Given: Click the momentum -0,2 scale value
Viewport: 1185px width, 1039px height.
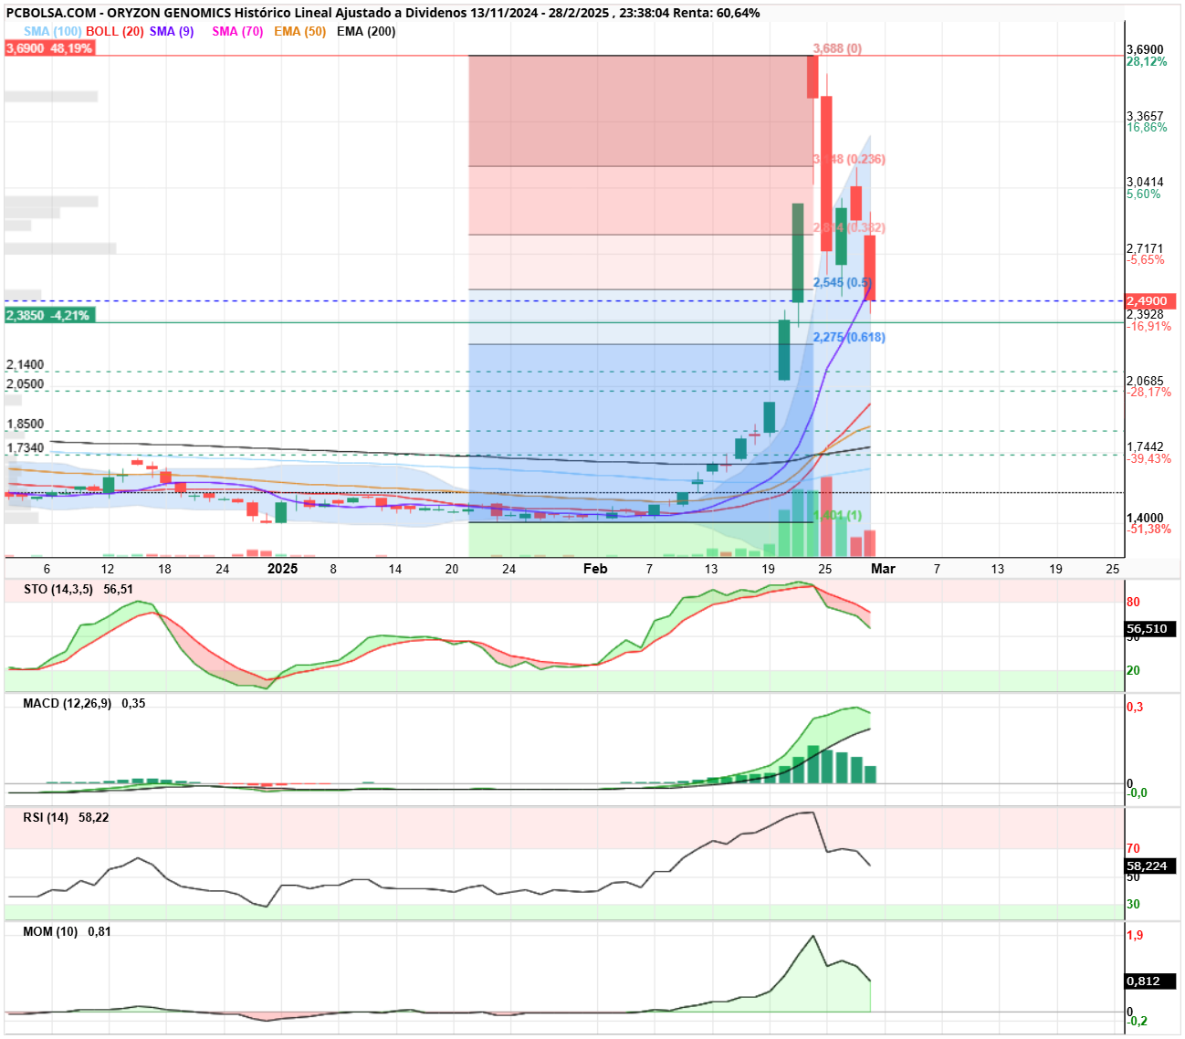Looking at the screenshot, I should [1138, 1021].
